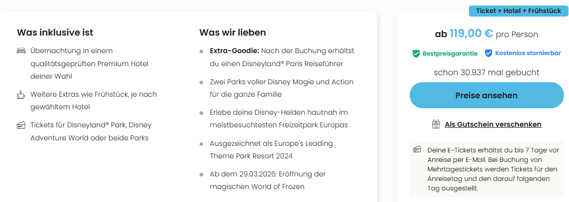The image size is (569, 202).
Task: Click "Weitere Extras wie Frühstück" text
Action: pyautogui.click(x=93, y=101)
